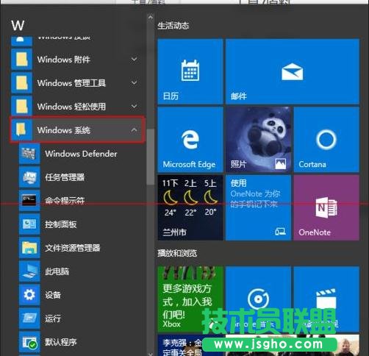Open the 控制面板 icon
Image resolution: width=369 pixels, height=356 pixels.
click(x=29, y=224)
